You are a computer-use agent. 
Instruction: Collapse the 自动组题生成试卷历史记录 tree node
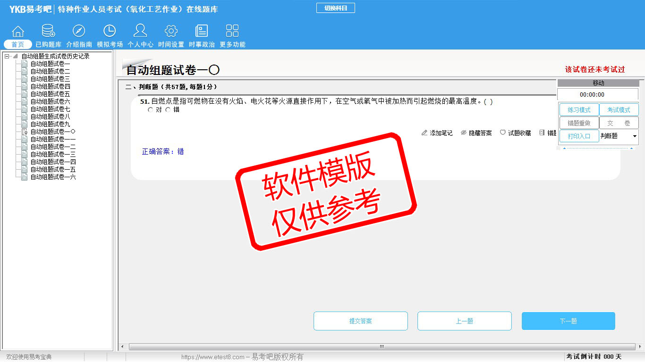pos(7,57)
